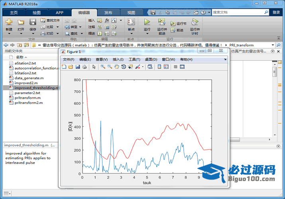Screen dimensions: 285x199
Task: Click the Help question mark icon
Action: 203,12
